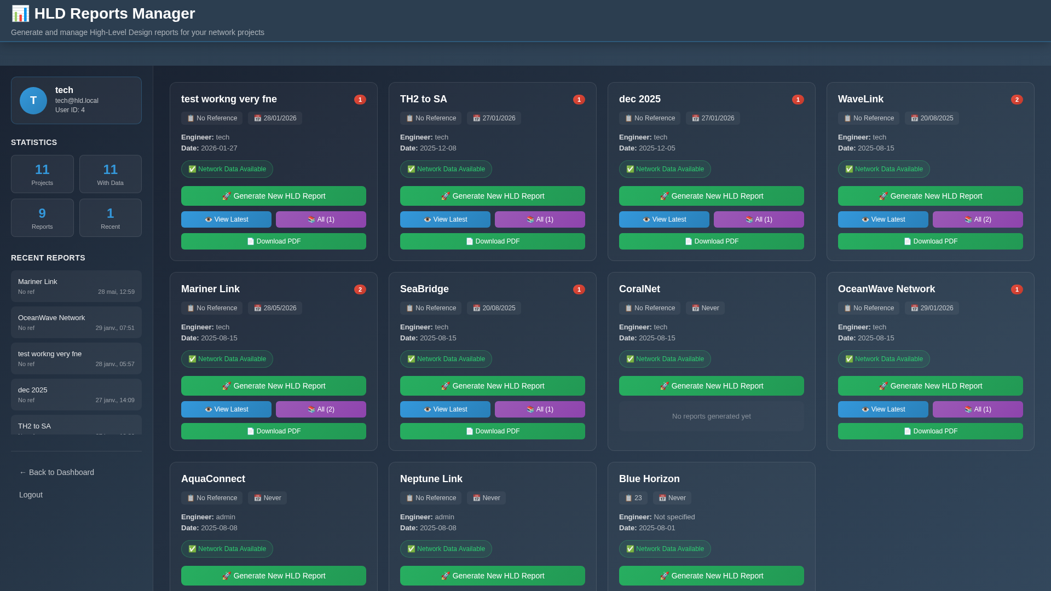Image resolution: width=1051 pixels, height=591 pixels.
Task: Click Network Data Available badge on WaveLink
Action: (884, 169)
